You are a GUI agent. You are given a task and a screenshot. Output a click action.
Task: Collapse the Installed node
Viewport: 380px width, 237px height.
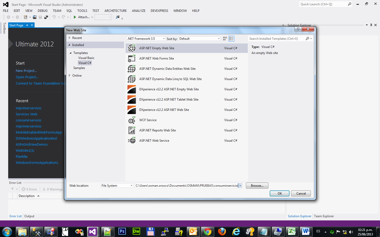(x=69, y=45)
